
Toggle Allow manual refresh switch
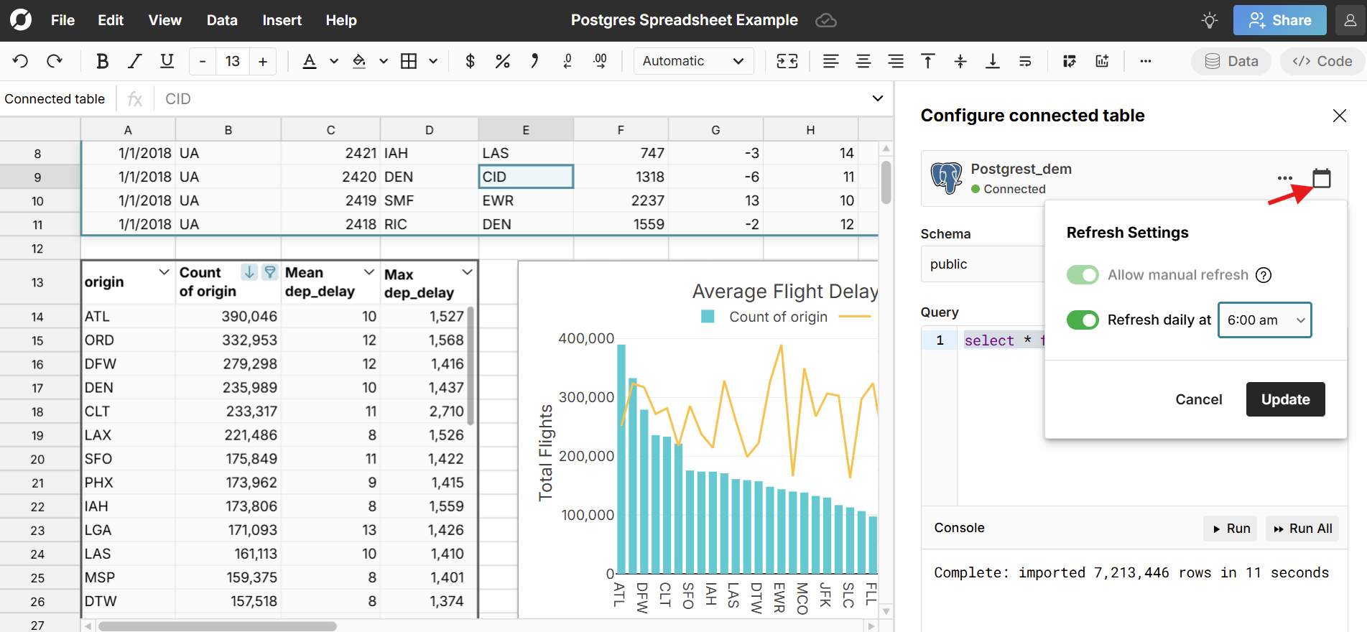1083,275
